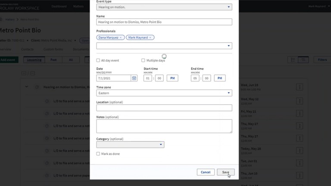The width and height of the screenshot is (331, 186).
Task: Open three-dot menu for Wed, Jun 23 event
Action: click(x=299, y=87)
